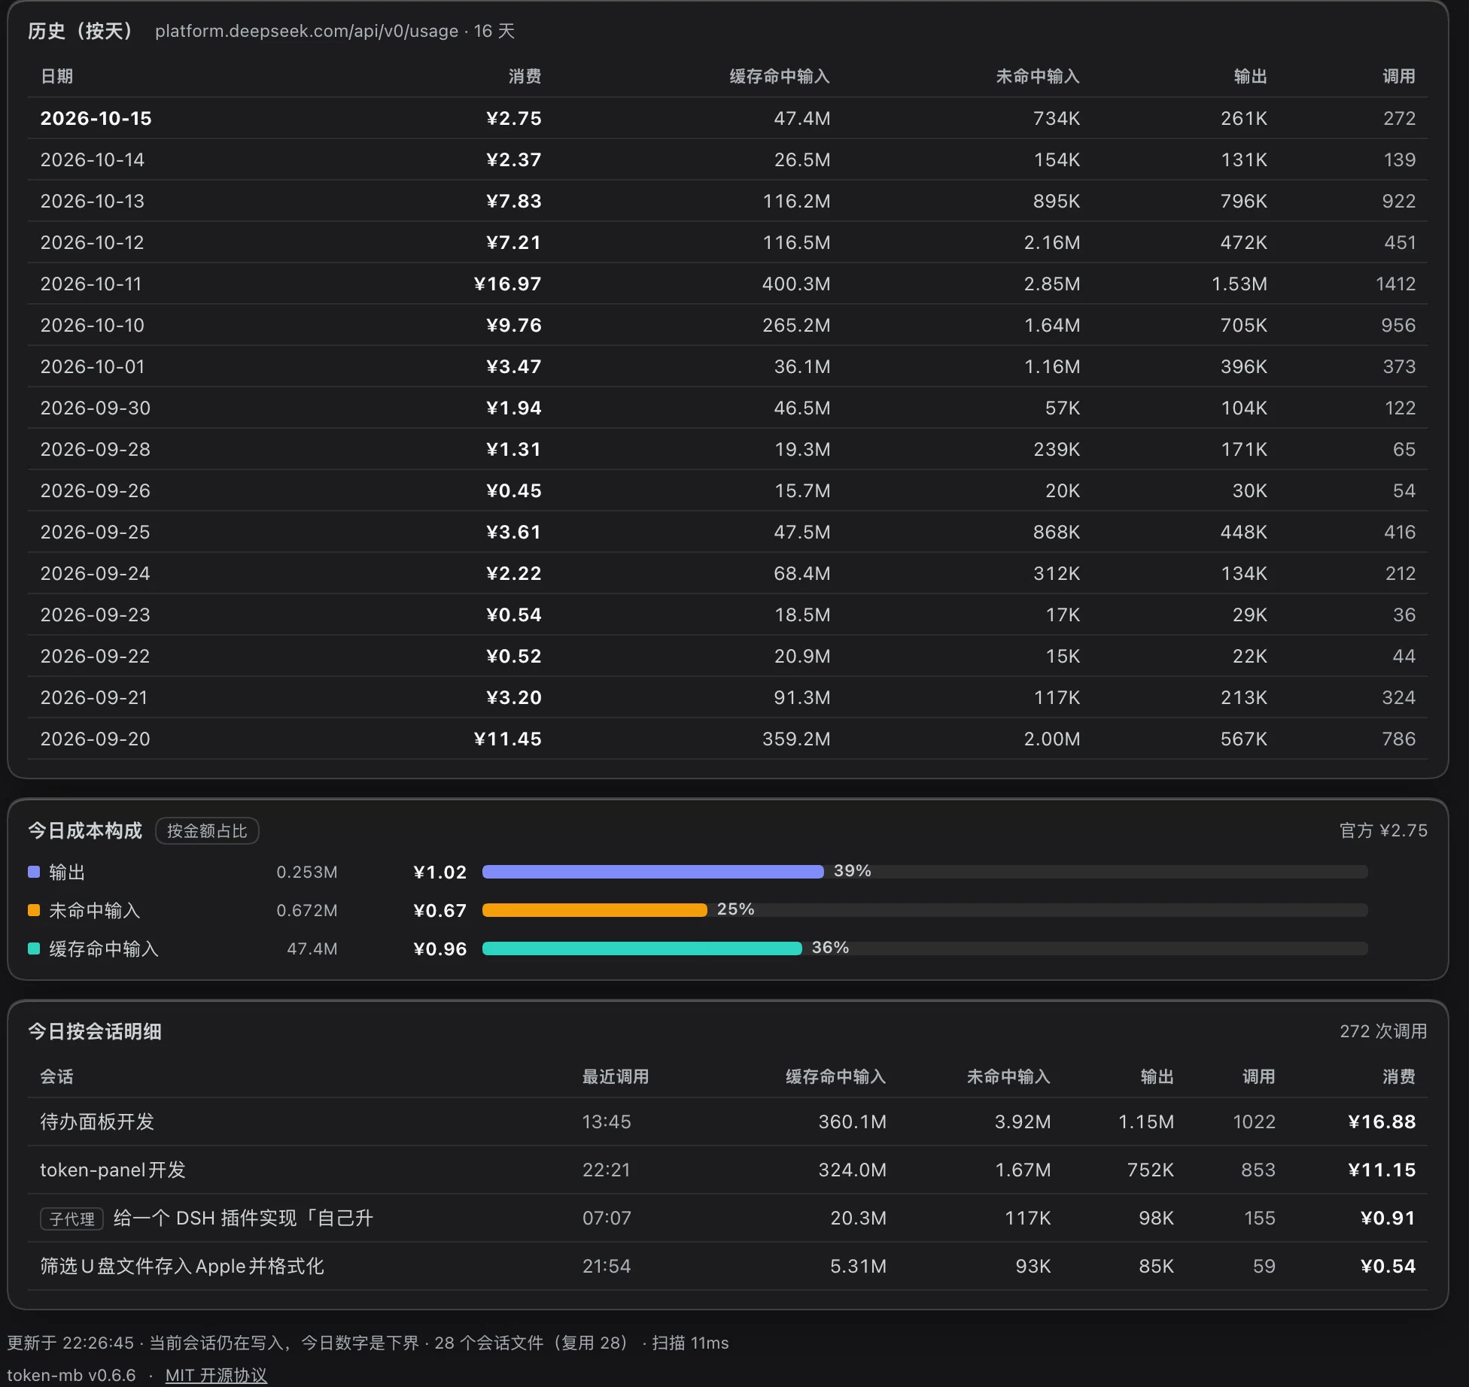
Task: Click the ¥16.88 session cost
Action: (x=1382, y=1121)
